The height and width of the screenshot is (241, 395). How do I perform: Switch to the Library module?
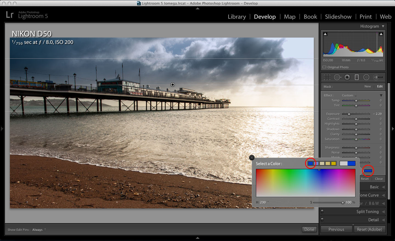coord(237,17)
